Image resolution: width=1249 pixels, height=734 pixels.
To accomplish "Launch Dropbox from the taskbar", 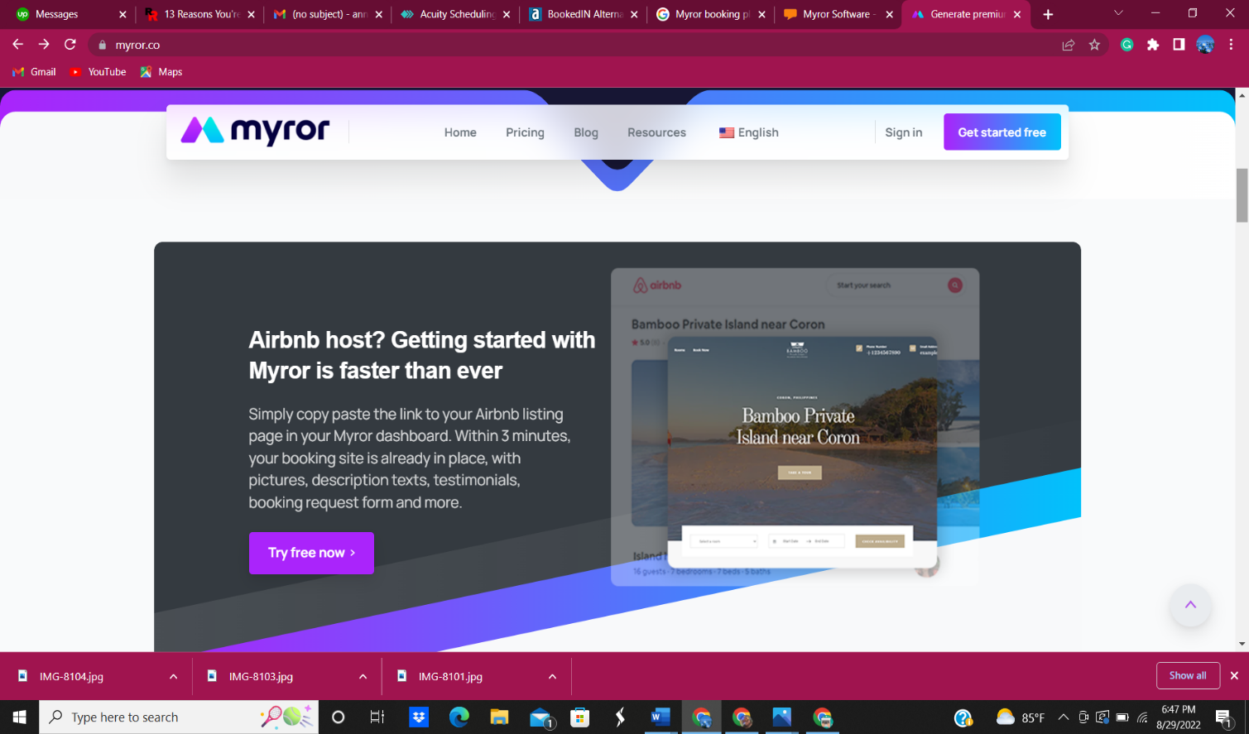I will click(419, 717).
